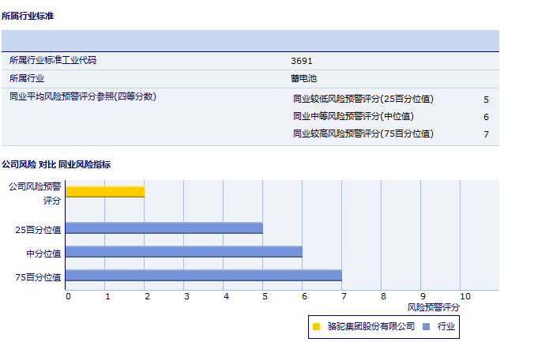Click the industry code value 3691
Image resolution: width=553 pixels, height=346 pixels.
click(x=302, y=61)
